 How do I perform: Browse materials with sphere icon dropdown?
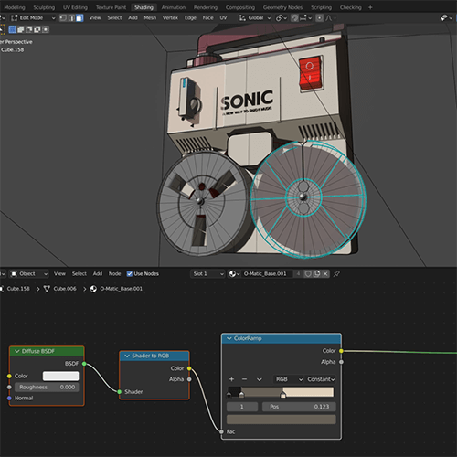click(234, 273)
